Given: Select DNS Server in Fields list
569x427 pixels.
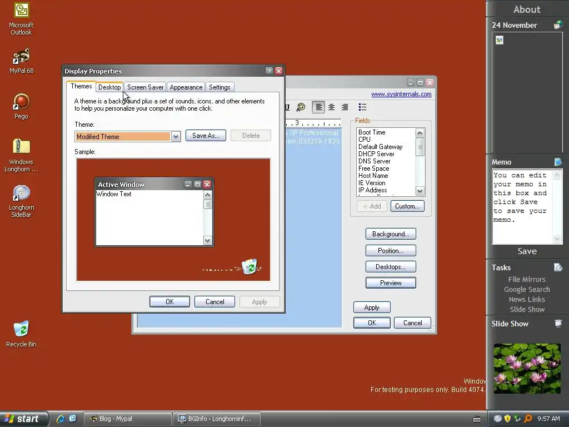Looking at the screenshot, I should (374, 161).
